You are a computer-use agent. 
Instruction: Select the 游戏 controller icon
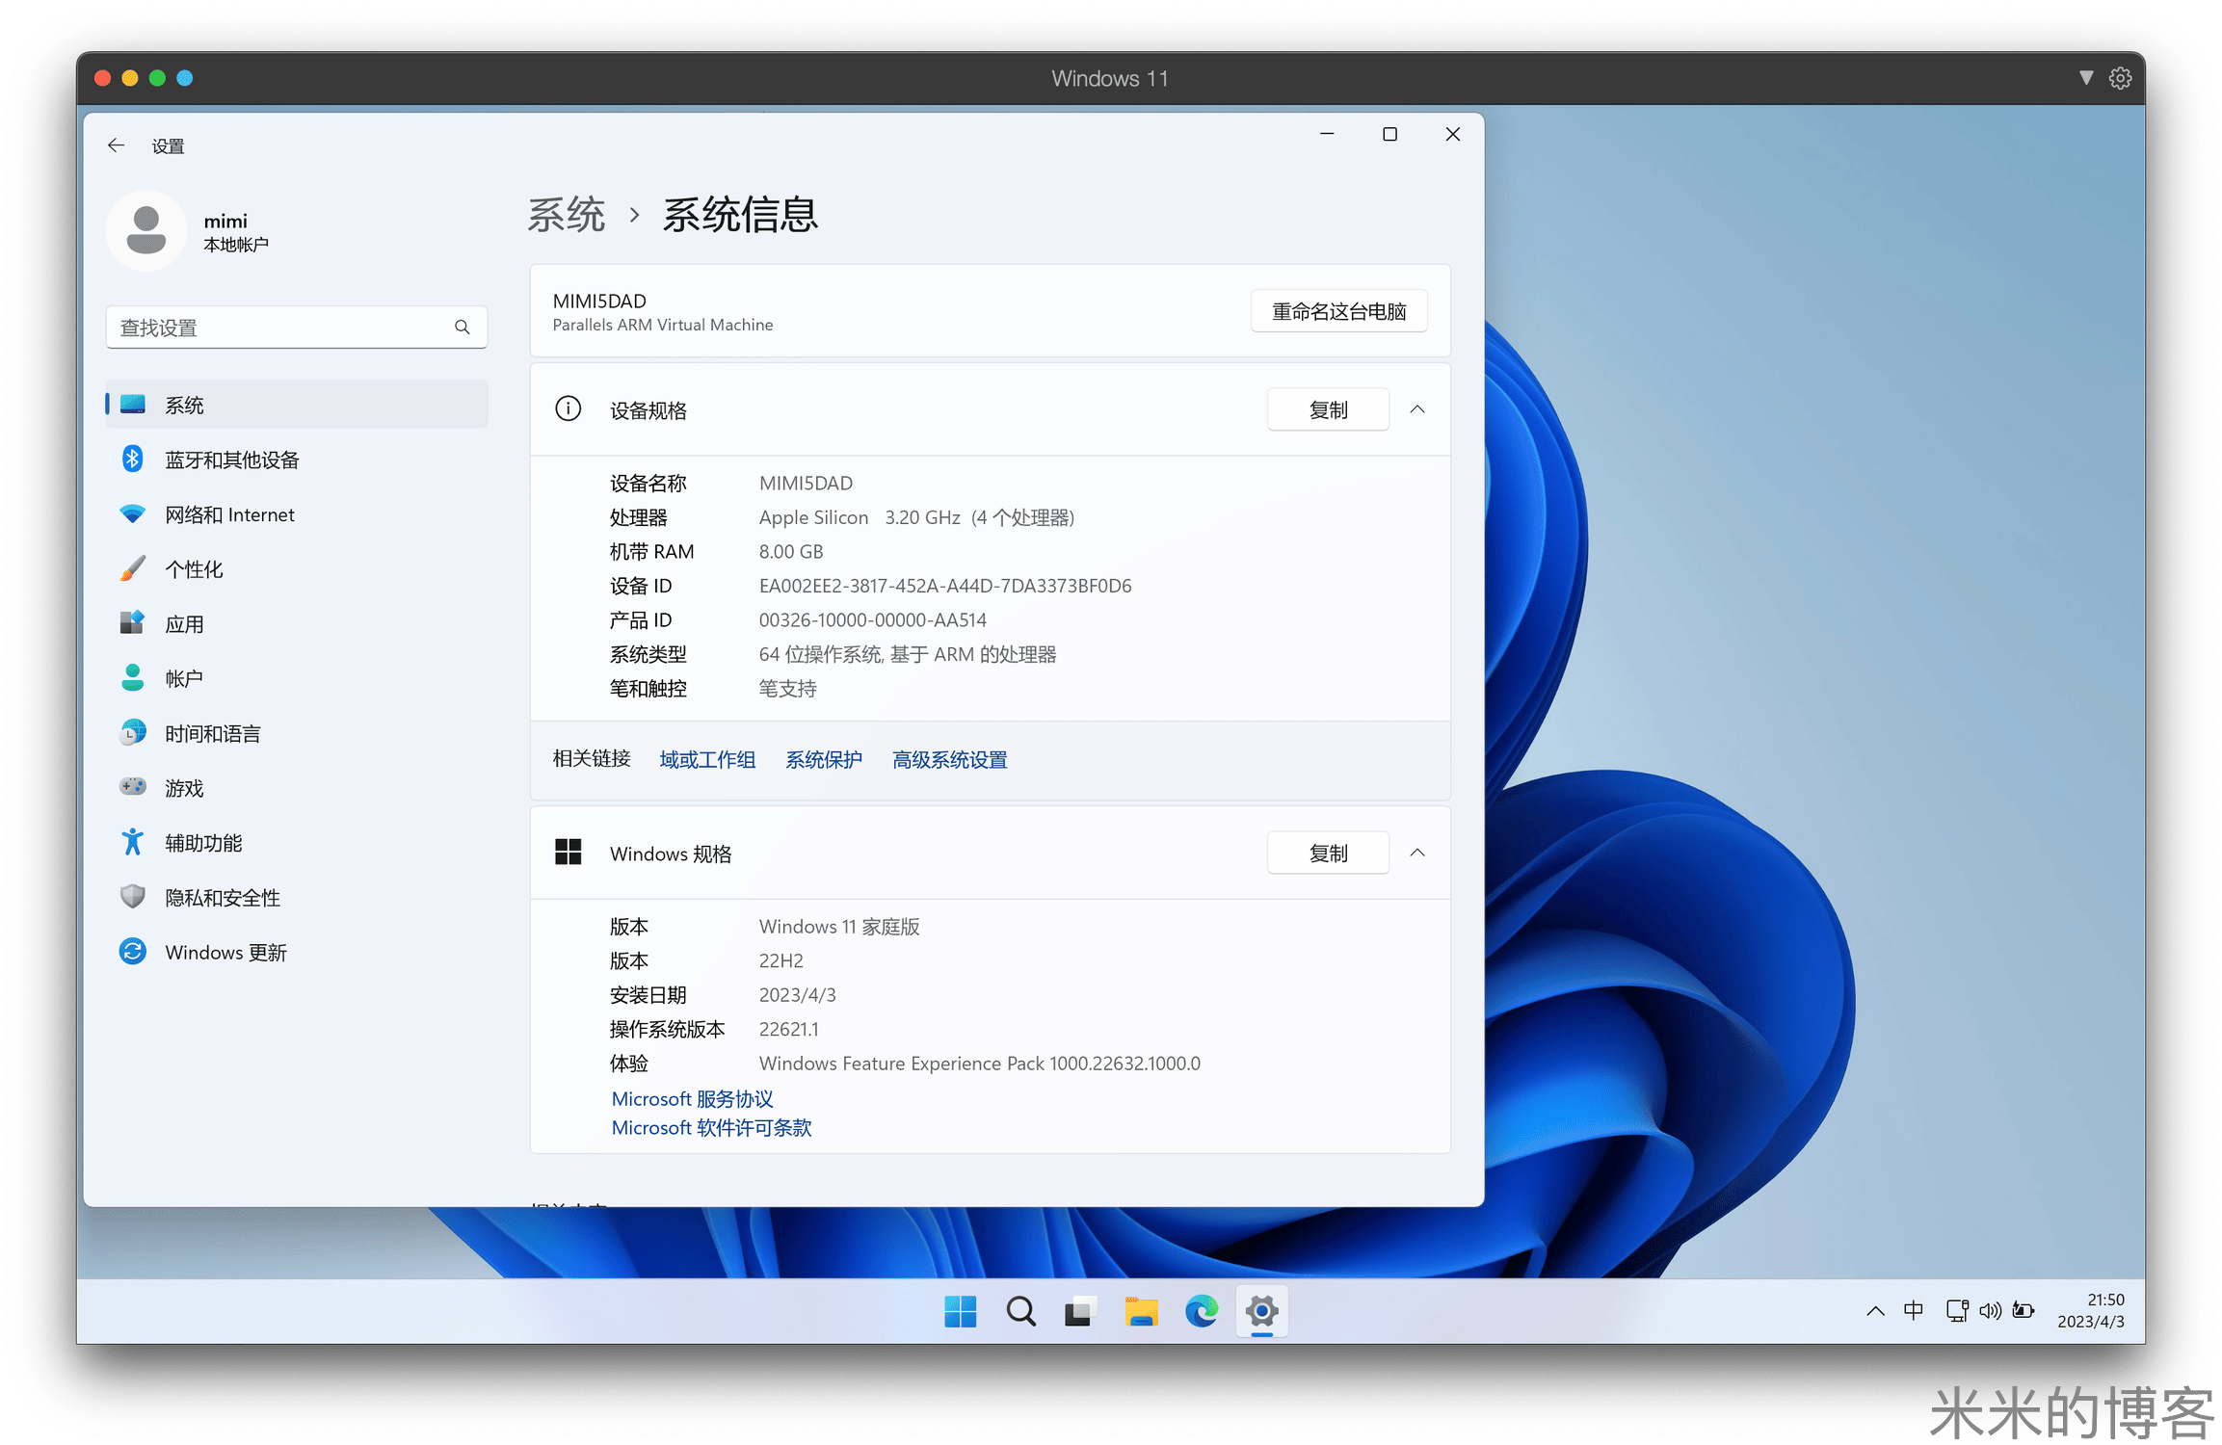tap(132, 787)
